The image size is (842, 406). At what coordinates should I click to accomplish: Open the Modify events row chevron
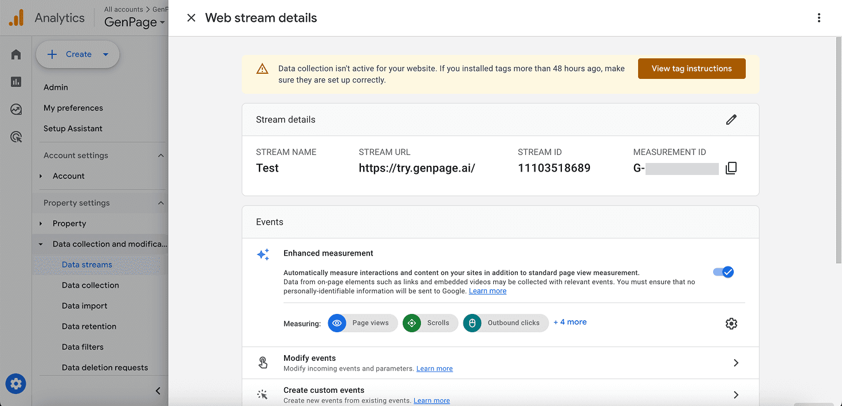[736, 363]
